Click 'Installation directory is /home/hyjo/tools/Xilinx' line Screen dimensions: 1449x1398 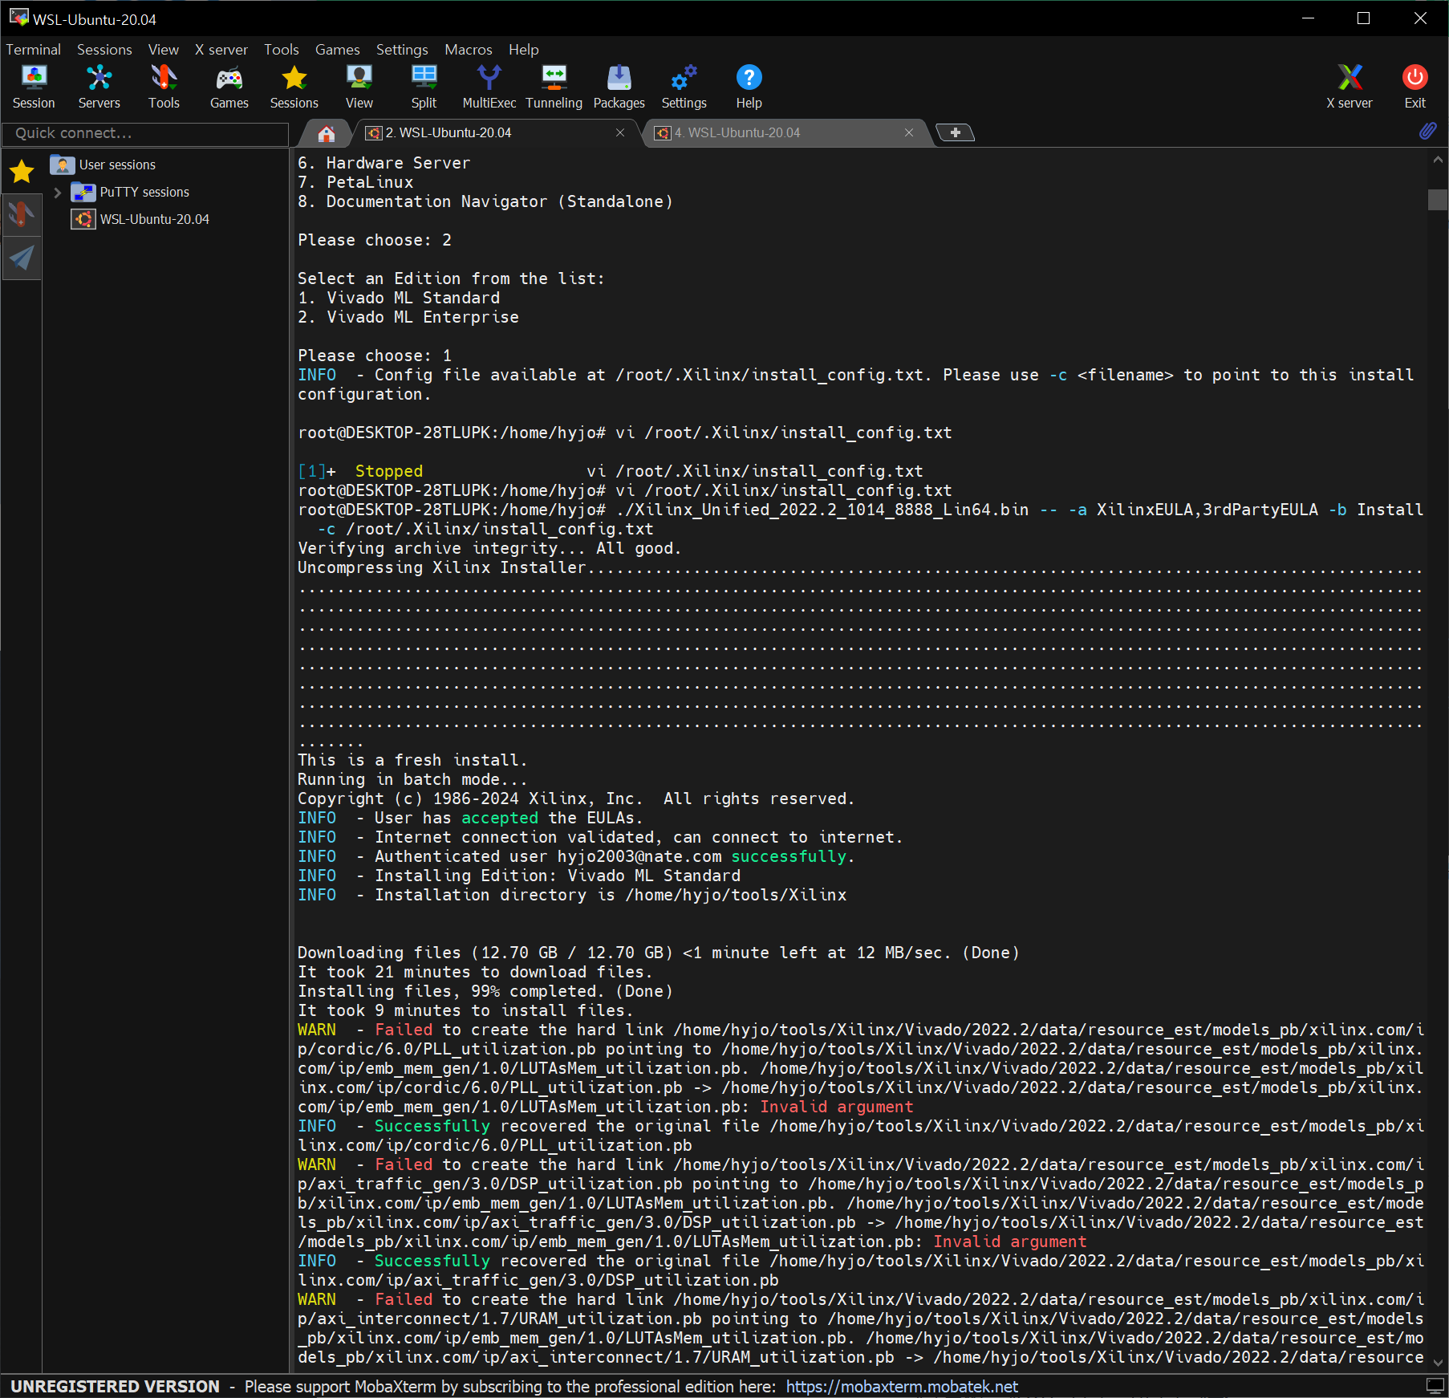572,895
